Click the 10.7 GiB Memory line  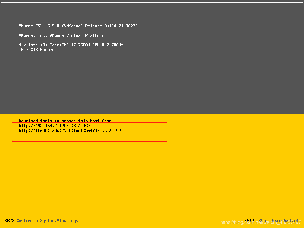point(37,50)
